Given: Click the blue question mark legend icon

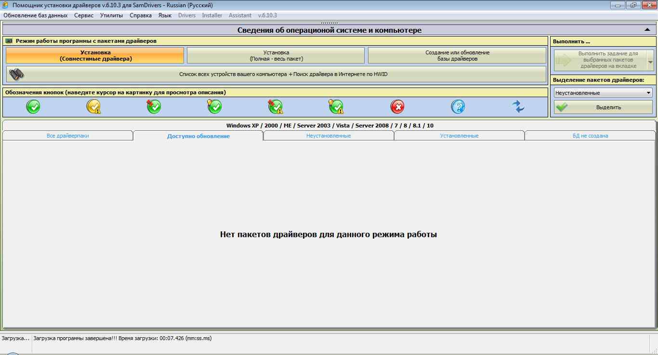Looking at the screenshot, I should 458,107.
